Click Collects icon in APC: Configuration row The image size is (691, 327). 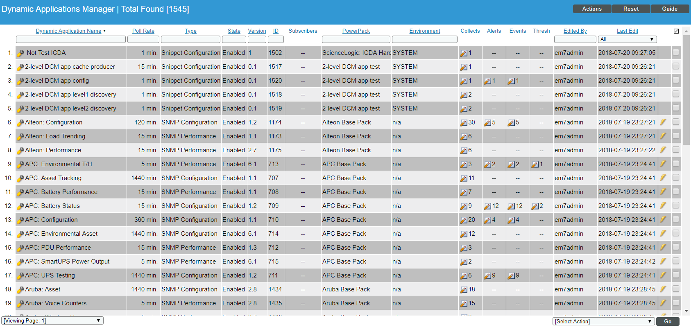pos(464,220)
